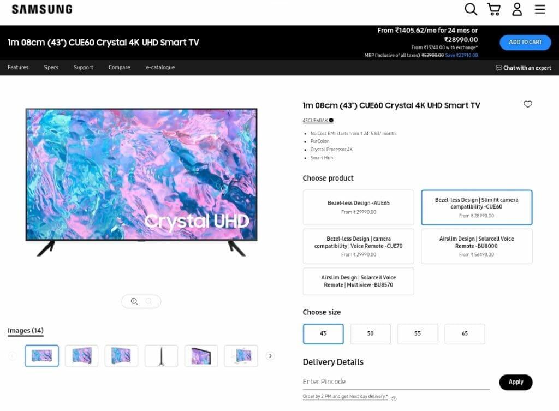Choose Airslim Multiview BU8570 product option
The image size is (559, 411).
click(x=358, y=281)
